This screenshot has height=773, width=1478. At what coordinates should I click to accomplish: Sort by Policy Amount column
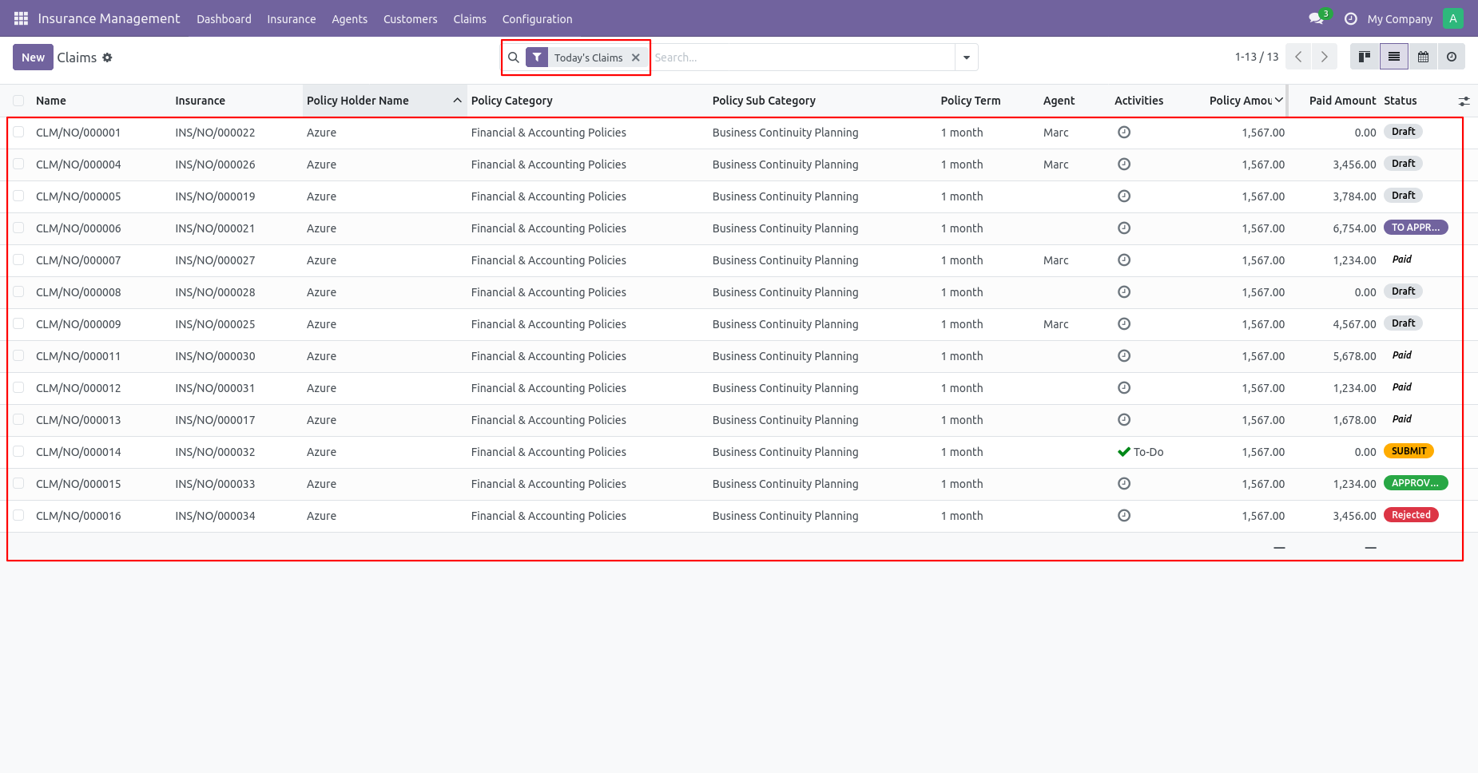[x=1246, y=101]
